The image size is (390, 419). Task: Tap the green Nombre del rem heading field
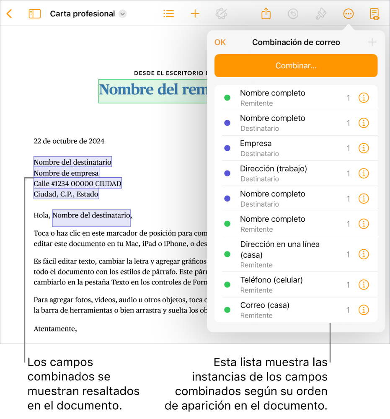point(153,91)
